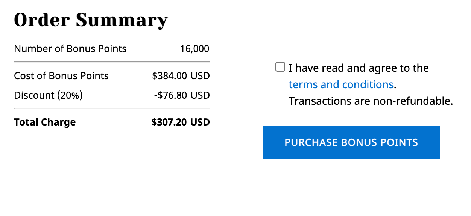Click the Number of Bonus Points label
The image size is (471, 216).
point(70,48)
